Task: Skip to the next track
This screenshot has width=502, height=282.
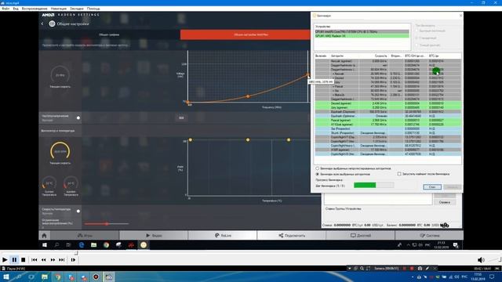Action: pos(62,260)
